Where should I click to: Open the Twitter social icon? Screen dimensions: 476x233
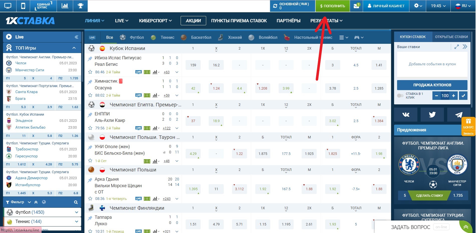point(432,115)
